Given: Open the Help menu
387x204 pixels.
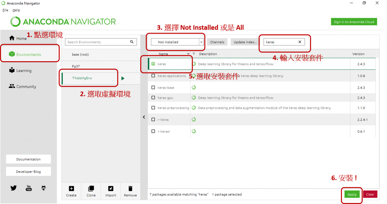Looking at the screenshot, I should [x=16, y=10].
